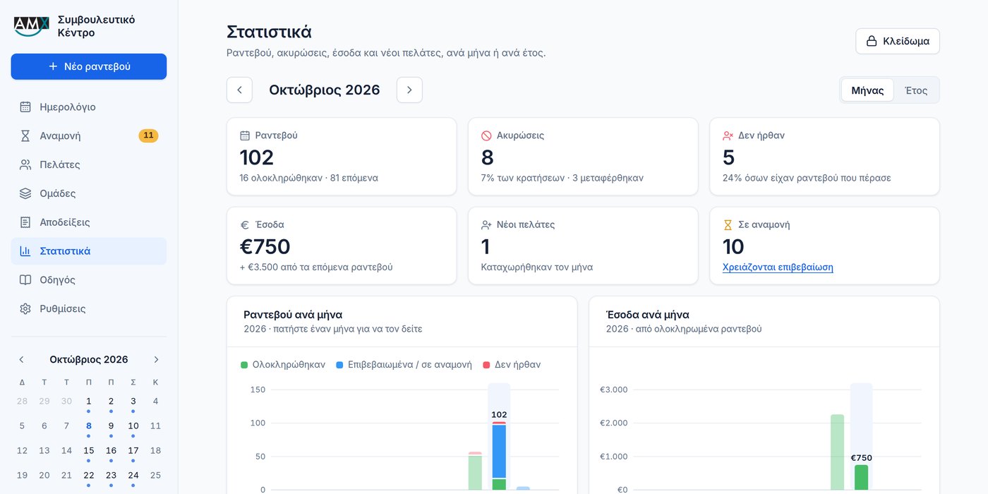Select day 8 in mini calendar

click(88, 426)
